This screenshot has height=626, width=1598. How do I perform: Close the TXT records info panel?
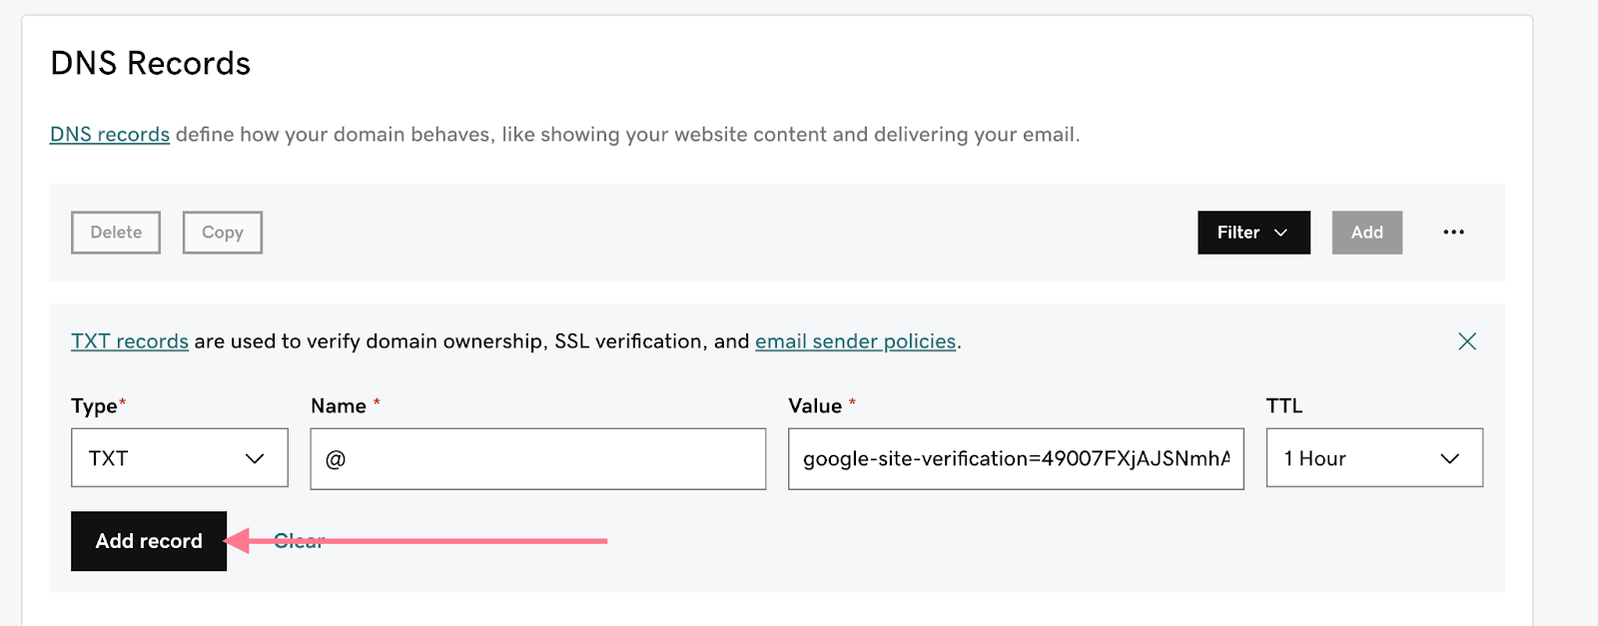click(x=1466, y=341)
